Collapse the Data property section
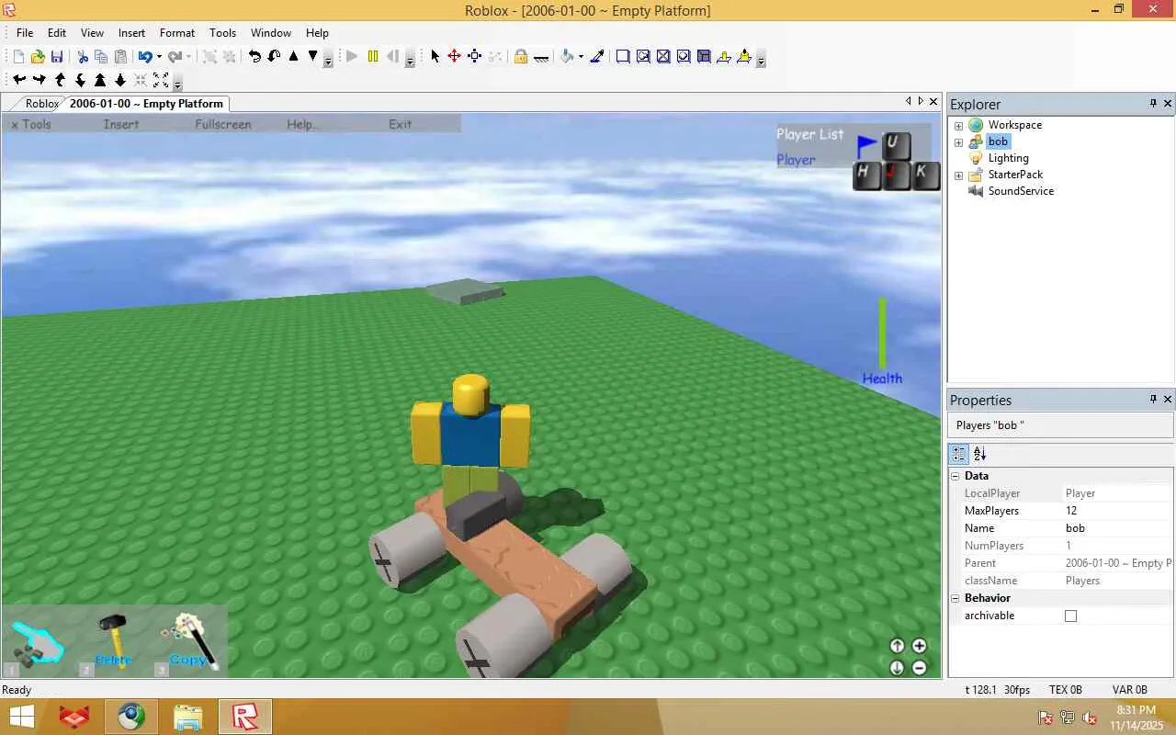1176x735 pixels. (x=955, y=476)
